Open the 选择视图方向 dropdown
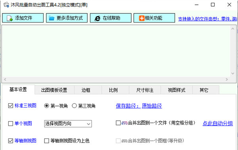238x150 pixels. click(x=68, y=123)
